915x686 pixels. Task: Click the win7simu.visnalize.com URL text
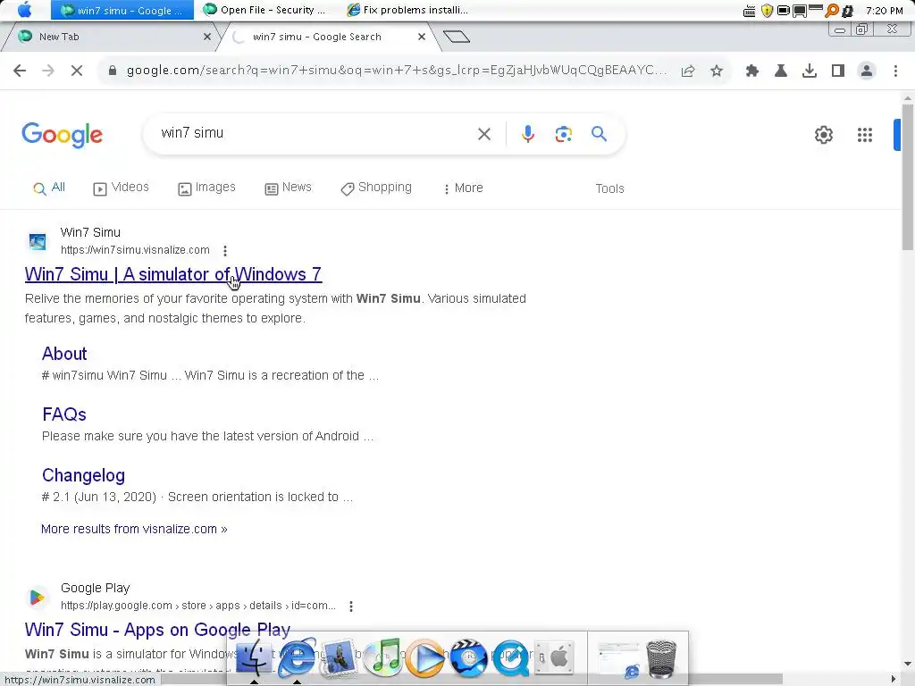tap(136, 250)
